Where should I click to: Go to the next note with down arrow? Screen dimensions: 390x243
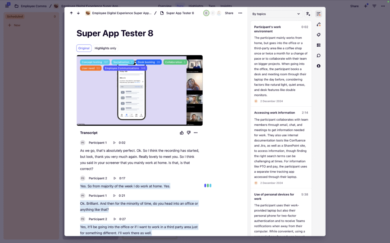tap(78, 13)
